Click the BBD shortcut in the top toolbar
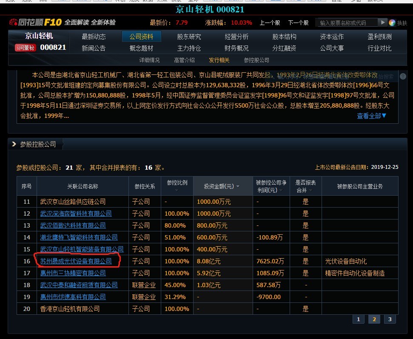Viewport: 413px width, 339px height. point(43,1)
